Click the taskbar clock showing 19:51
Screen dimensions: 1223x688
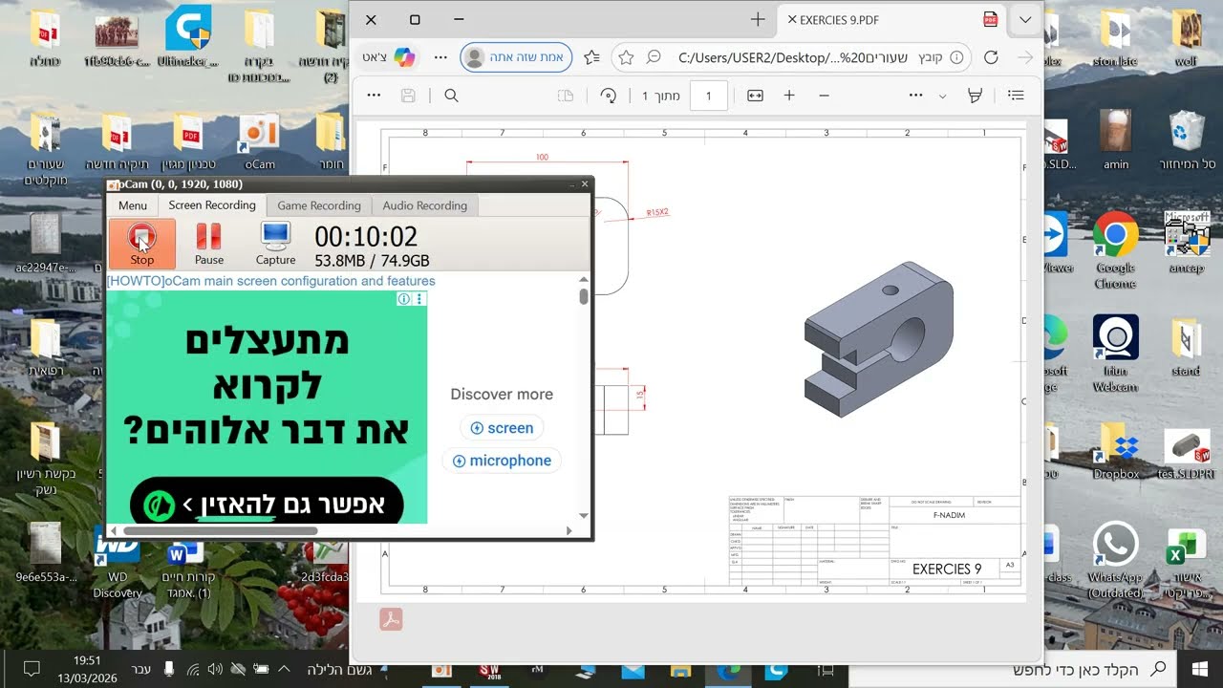87,669
